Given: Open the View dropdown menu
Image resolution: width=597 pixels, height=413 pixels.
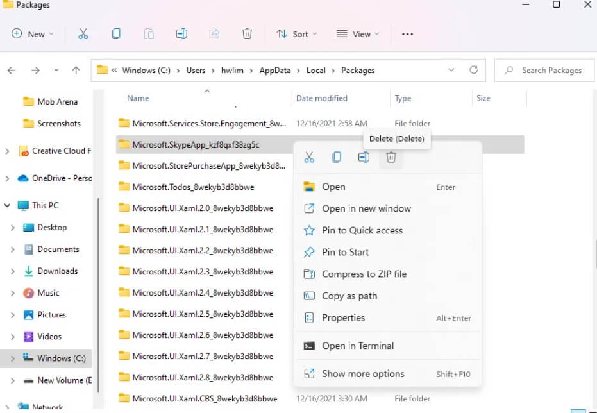Looking at the screenshot, I should coord(358,34).
